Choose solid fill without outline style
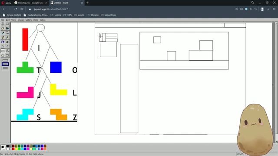 (5, 68)
